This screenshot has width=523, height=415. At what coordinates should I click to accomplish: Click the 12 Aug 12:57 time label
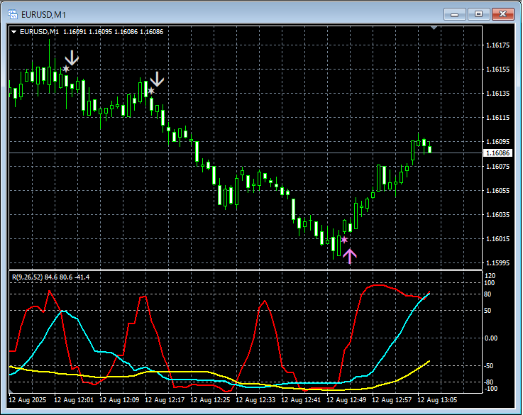[392, 399]
